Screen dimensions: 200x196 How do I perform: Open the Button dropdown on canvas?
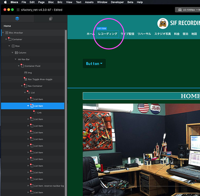pyautogui.click(x=94, y=64)
